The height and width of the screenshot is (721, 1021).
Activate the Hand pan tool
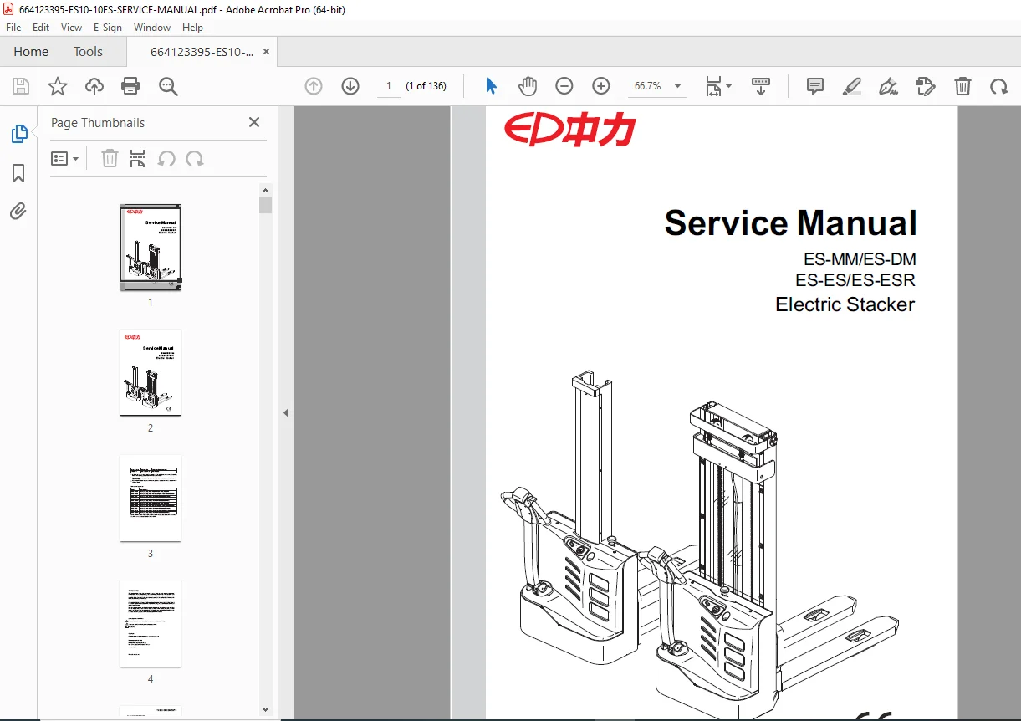click(528, 86)
